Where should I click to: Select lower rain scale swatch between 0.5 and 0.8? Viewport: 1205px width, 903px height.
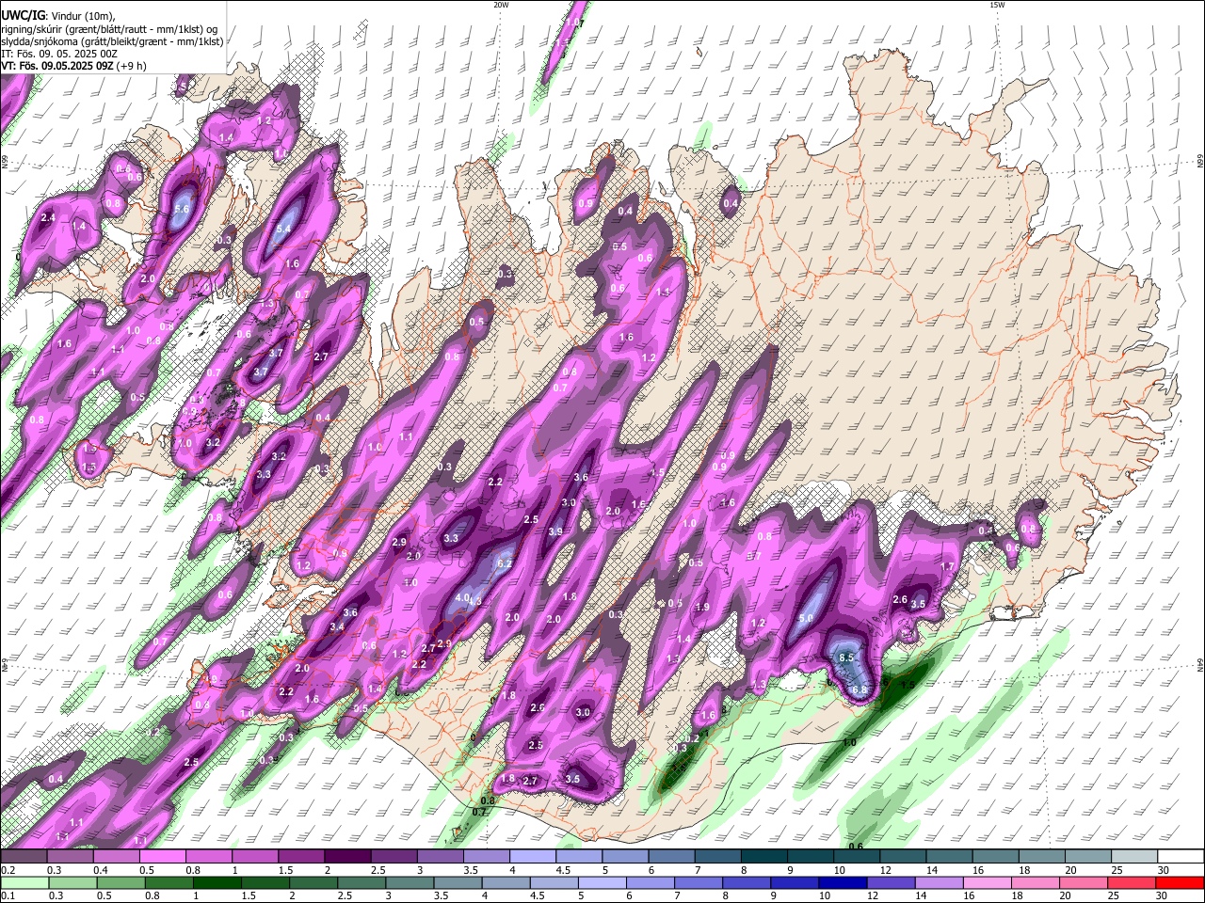click(120, 883)
